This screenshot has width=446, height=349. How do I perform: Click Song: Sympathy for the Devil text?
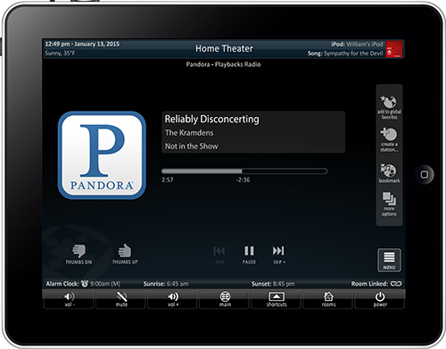(x=345, y=54)
